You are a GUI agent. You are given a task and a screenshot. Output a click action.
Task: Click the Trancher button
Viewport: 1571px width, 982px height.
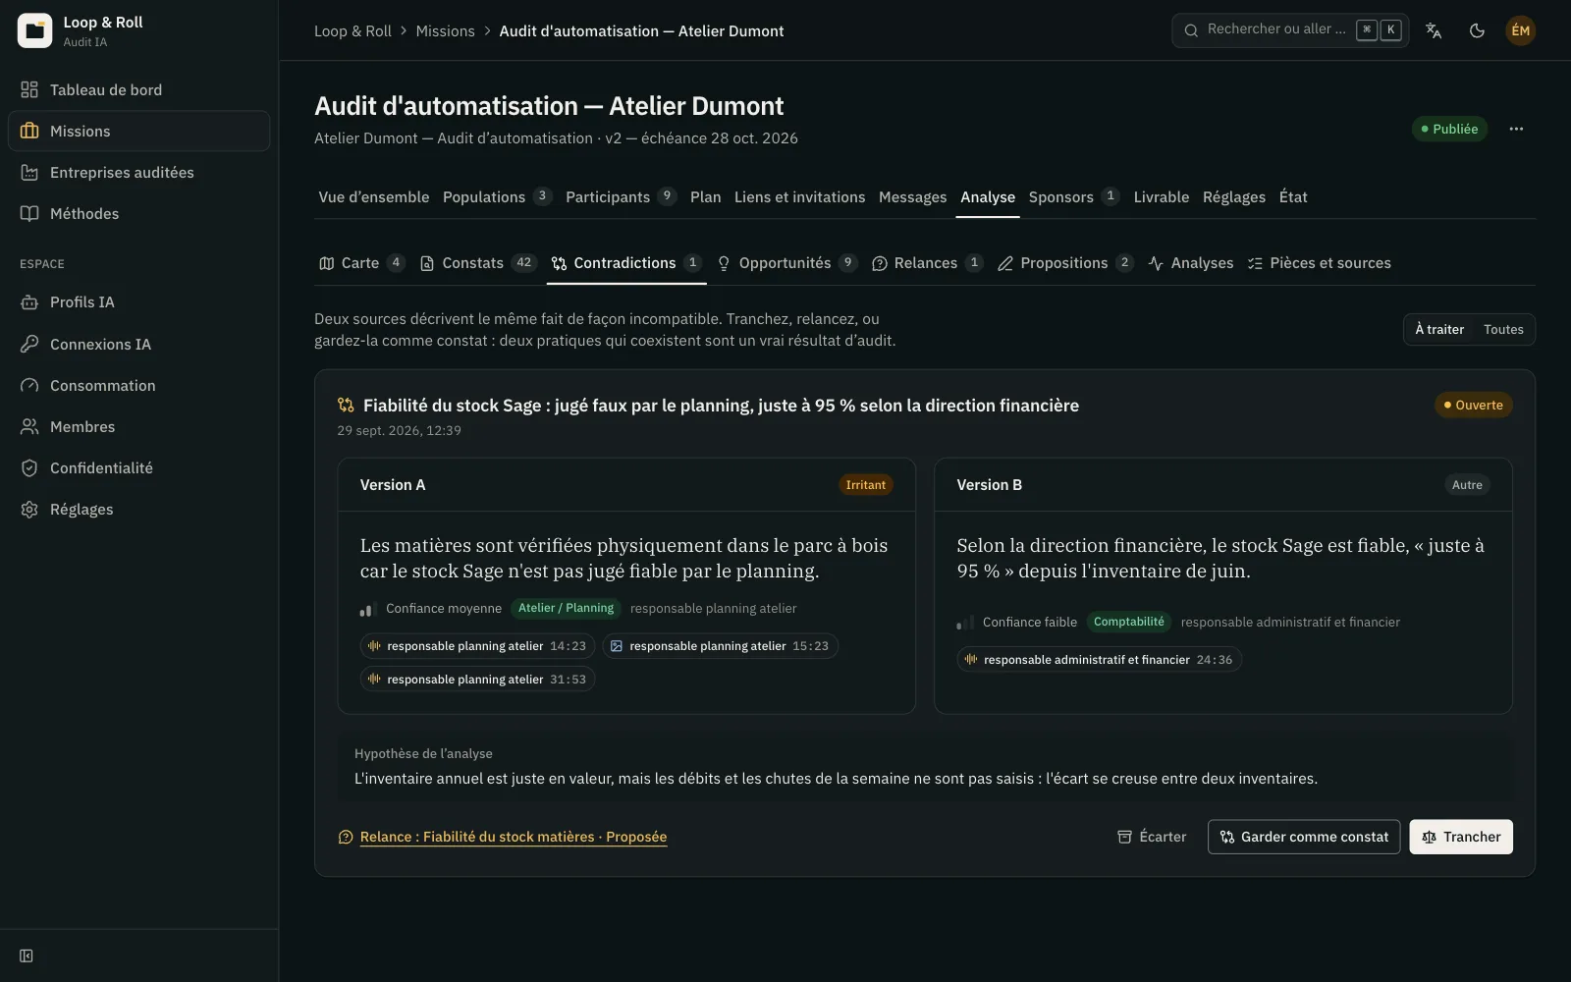click(x=1461, y=837)
